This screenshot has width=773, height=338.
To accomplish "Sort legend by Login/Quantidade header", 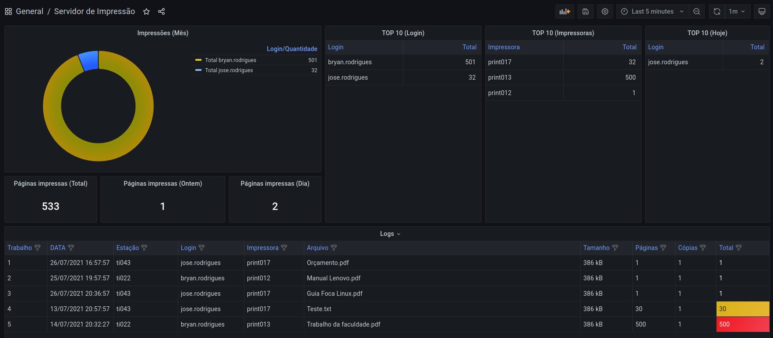I will point(291,49).
